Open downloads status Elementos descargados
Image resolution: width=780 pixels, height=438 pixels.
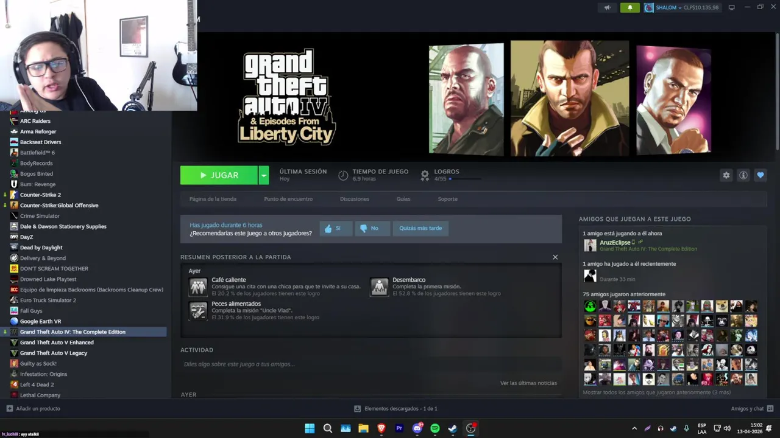click(x=396, y=409)
